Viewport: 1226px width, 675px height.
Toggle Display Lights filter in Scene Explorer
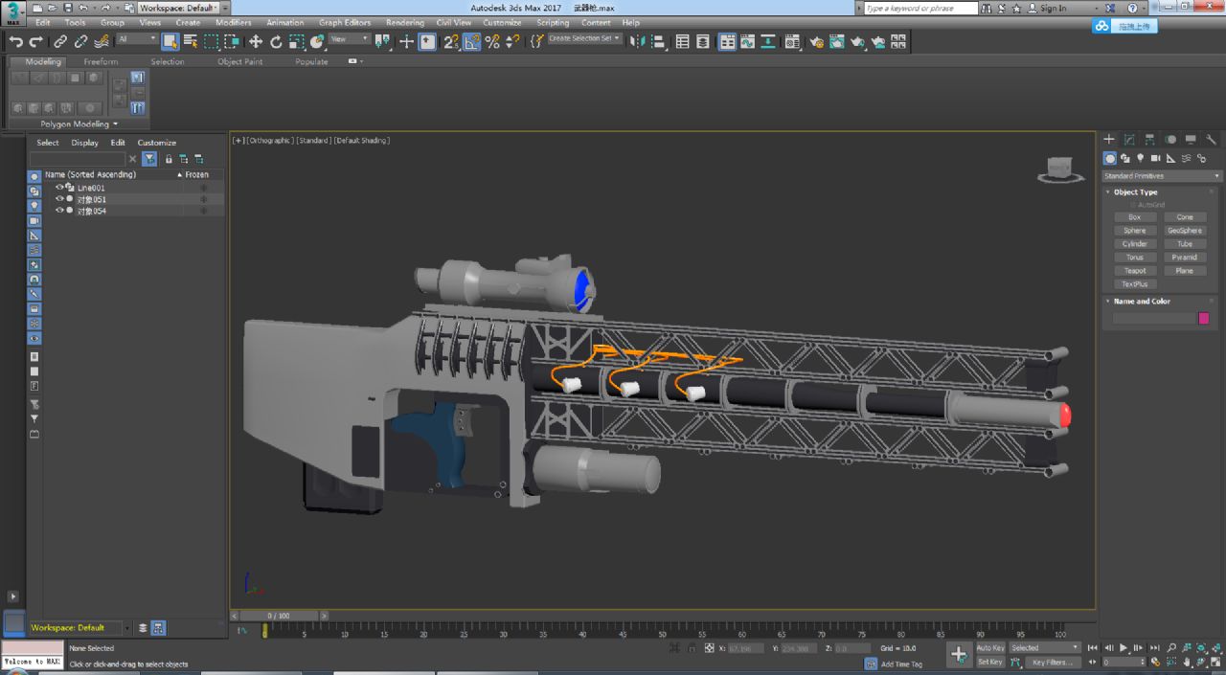click(34, 206)
